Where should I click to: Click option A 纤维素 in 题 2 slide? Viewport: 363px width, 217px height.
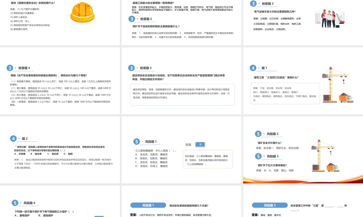[20, 154]
